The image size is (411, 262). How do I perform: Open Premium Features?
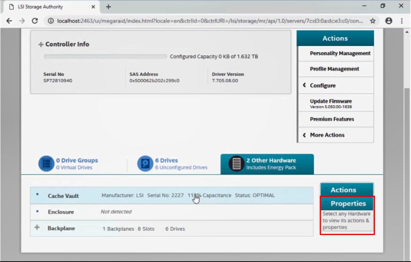332,119
